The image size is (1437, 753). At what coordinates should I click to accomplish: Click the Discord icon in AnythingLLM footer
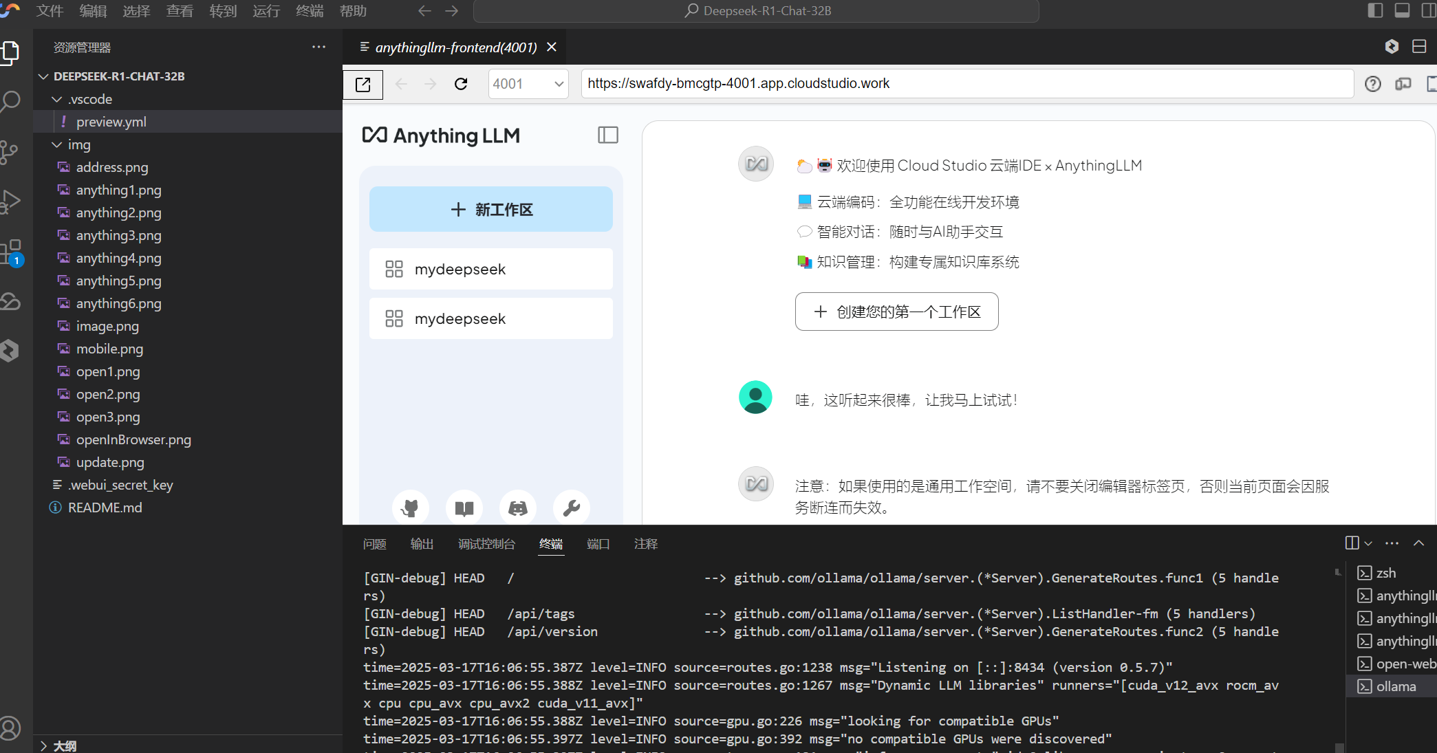click(518, 508)
